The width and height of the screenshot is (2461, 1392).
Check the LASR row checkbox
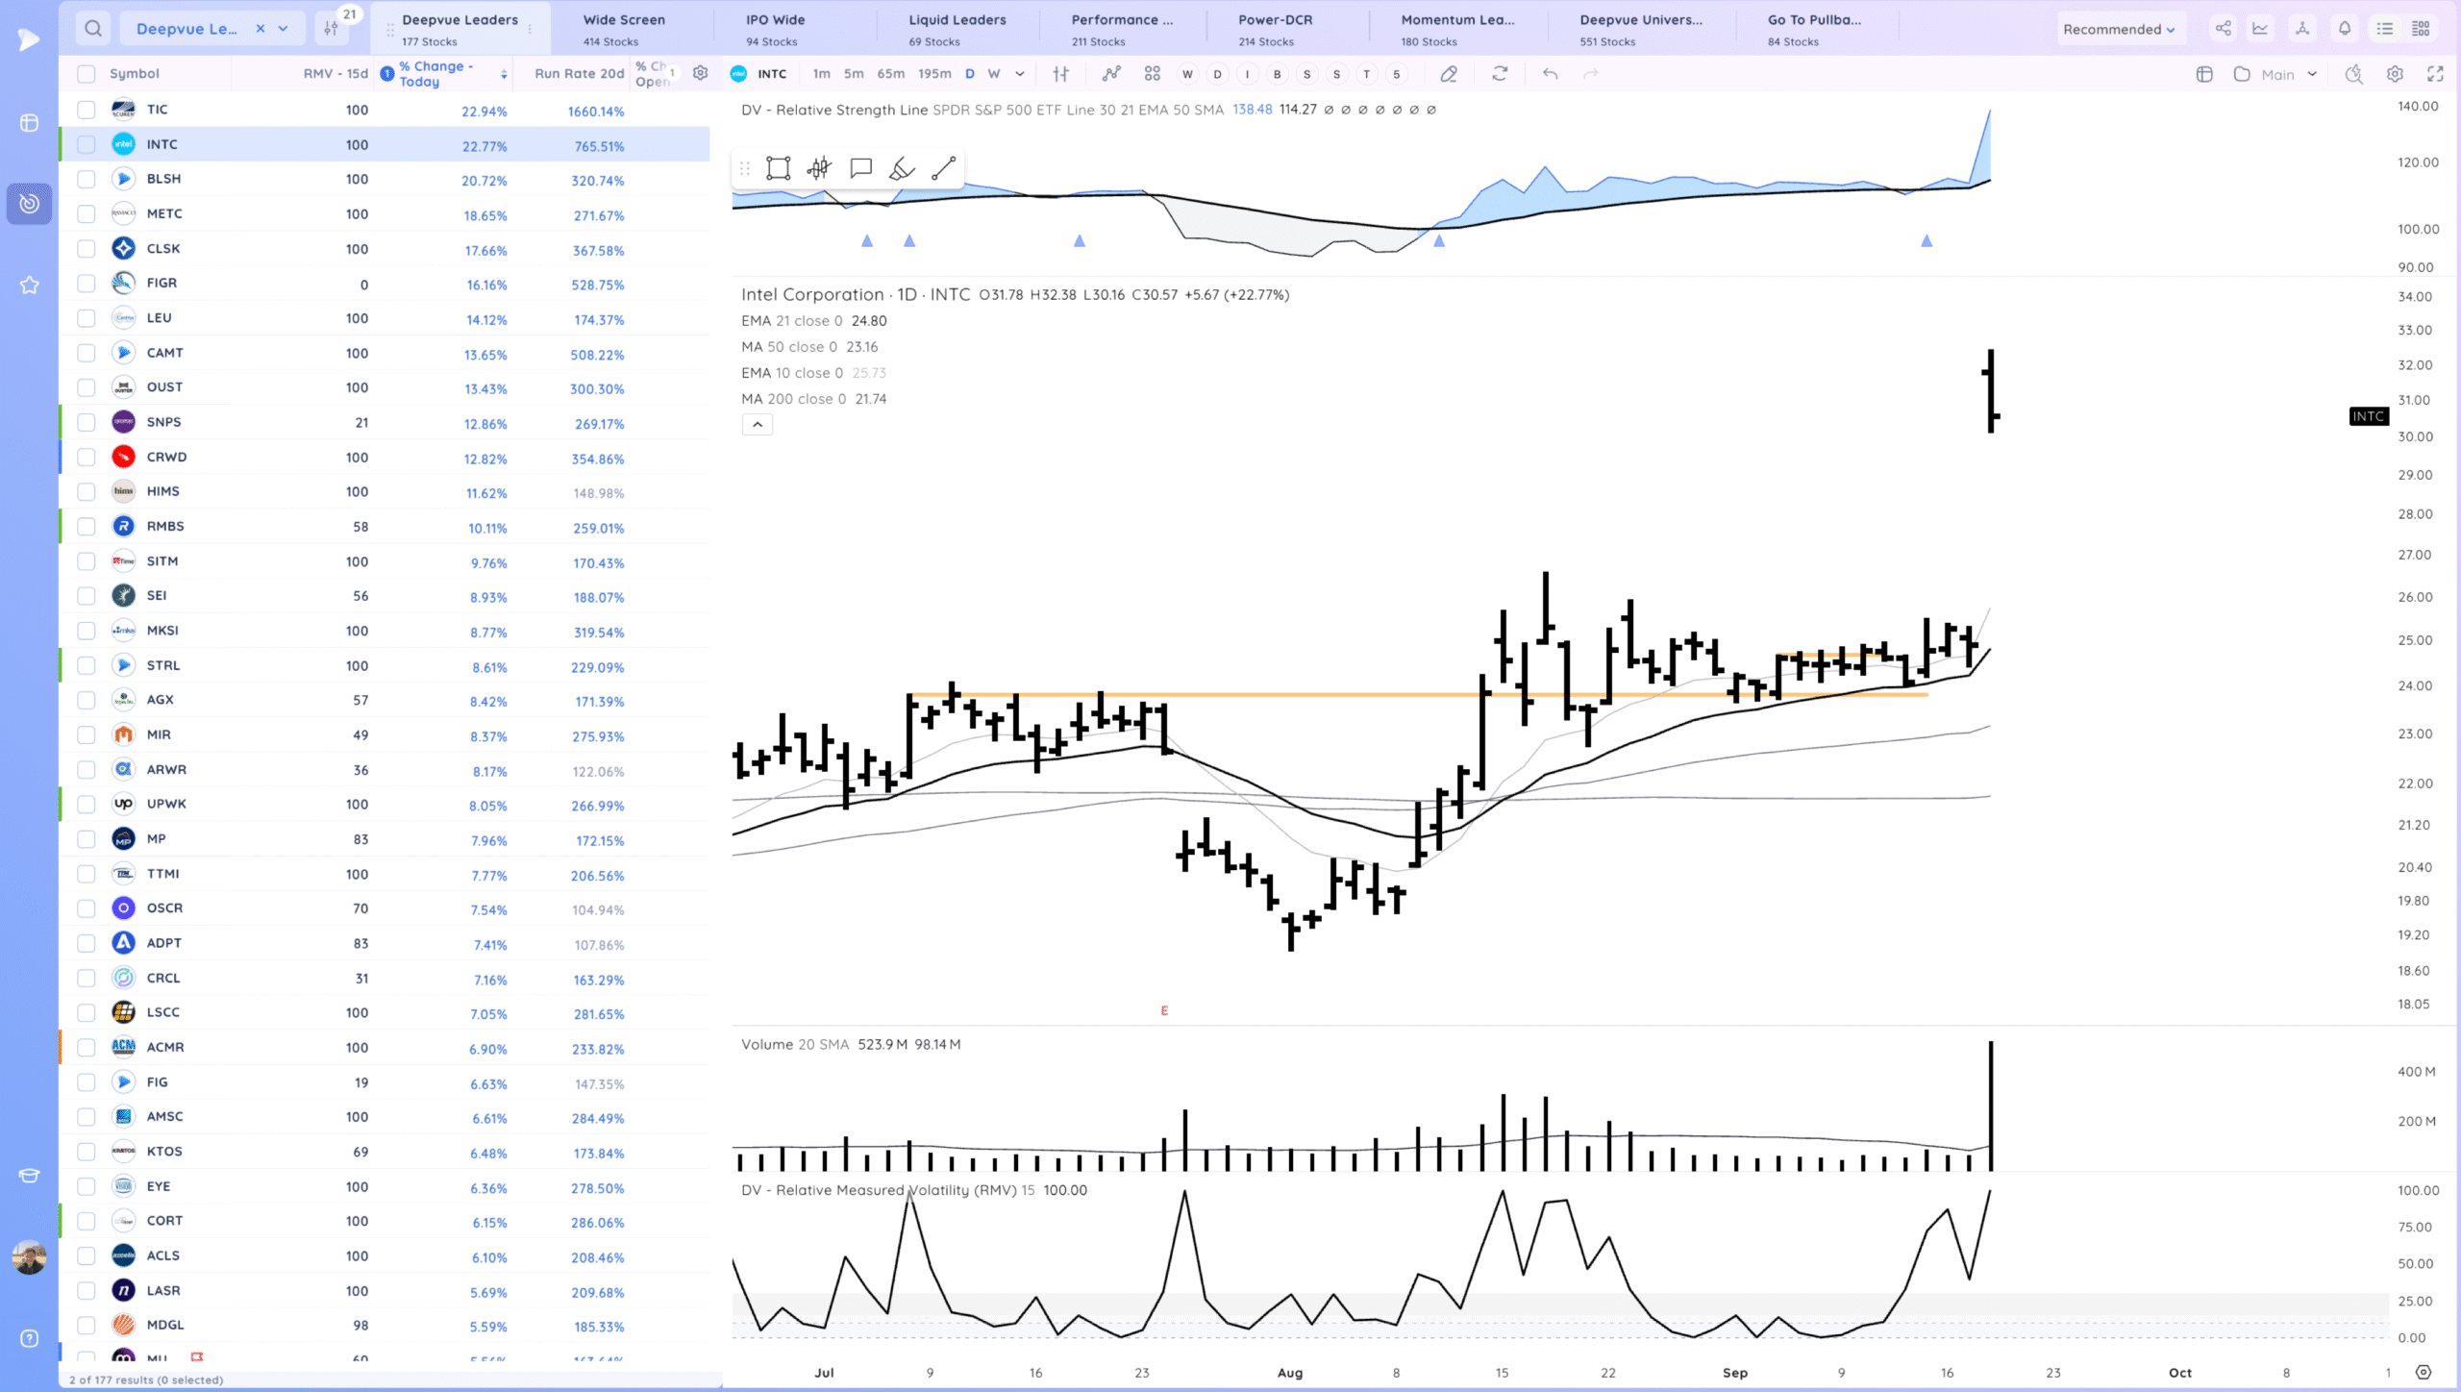87,1290
